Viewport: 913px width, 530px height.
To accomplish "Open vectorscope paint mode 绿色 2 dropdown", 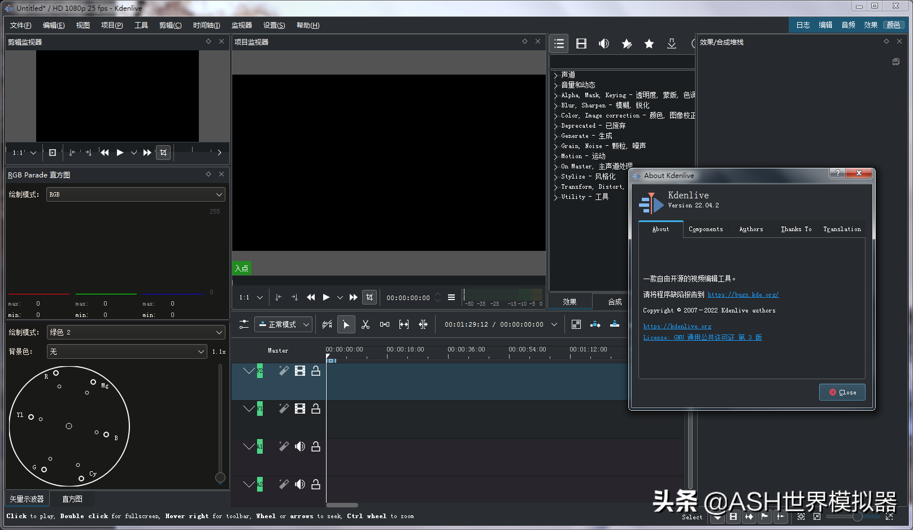I will (x=136, y=332).
